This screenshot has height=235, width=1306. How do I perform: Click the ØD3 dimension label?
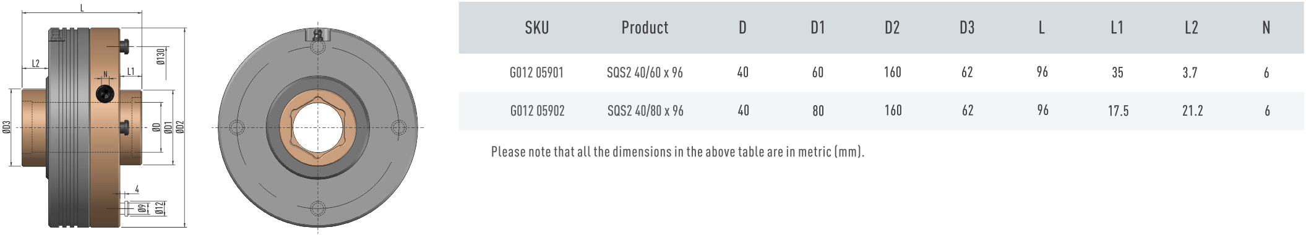point(6,127)
